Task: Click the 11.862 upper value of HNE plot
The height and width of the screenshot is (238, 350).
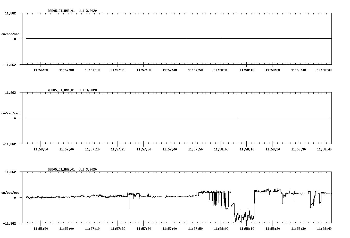Action: (x=10, y=13)
